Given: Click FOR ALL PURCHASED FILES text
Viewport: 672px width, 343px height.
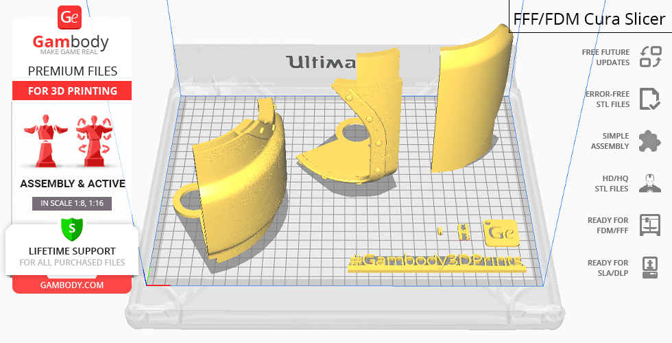Looking at the screenshot, I should (72, 262).
